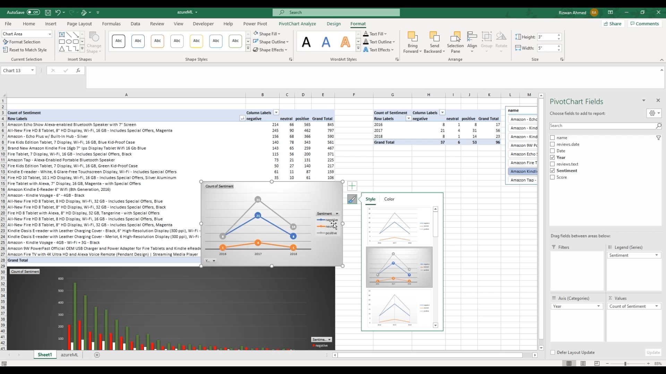Open the File menu
This screenshot has height=374, width=666.
pyautogui.click(x=8, y=24)
